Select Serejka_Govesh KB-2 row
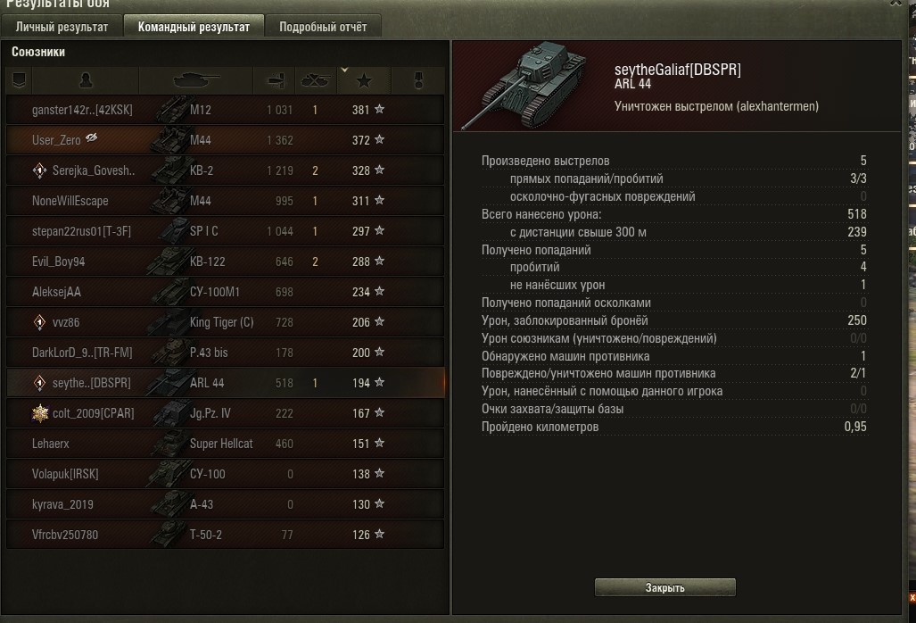 pyautogui.click(x=225, y=170)
